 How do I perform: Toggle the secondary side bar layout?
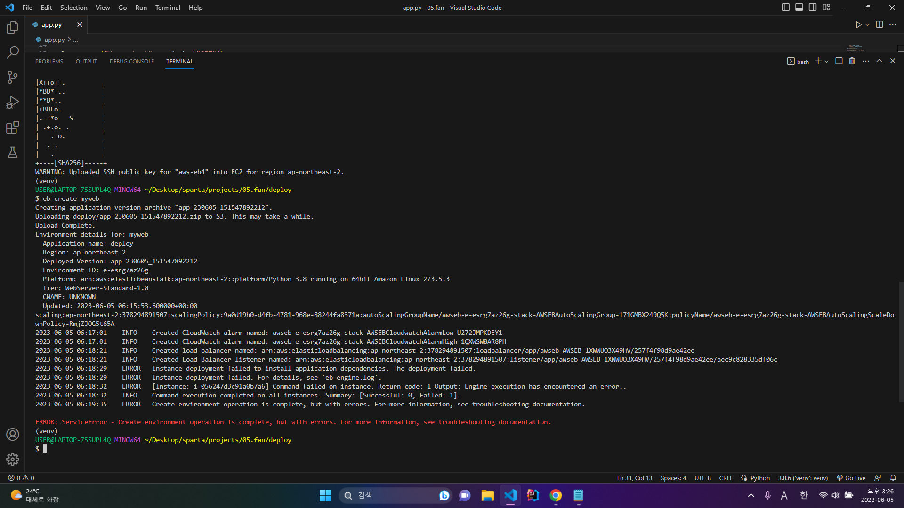pyautogui.click(x=813, y=8)
